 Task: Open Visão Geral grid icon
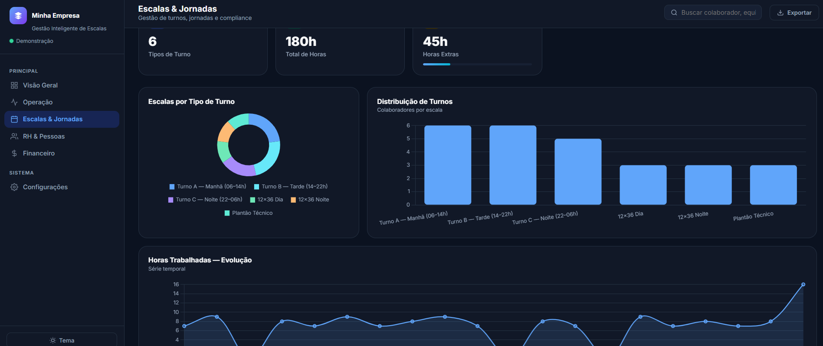pyautogui.click(x=14, y=85)
